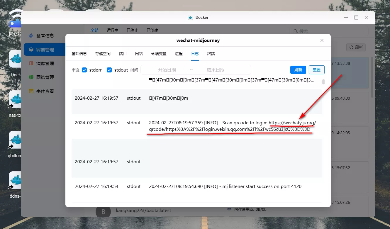390x229 pixels.
Task: Filter containers by 运行中
Action: tap(112, 30)
